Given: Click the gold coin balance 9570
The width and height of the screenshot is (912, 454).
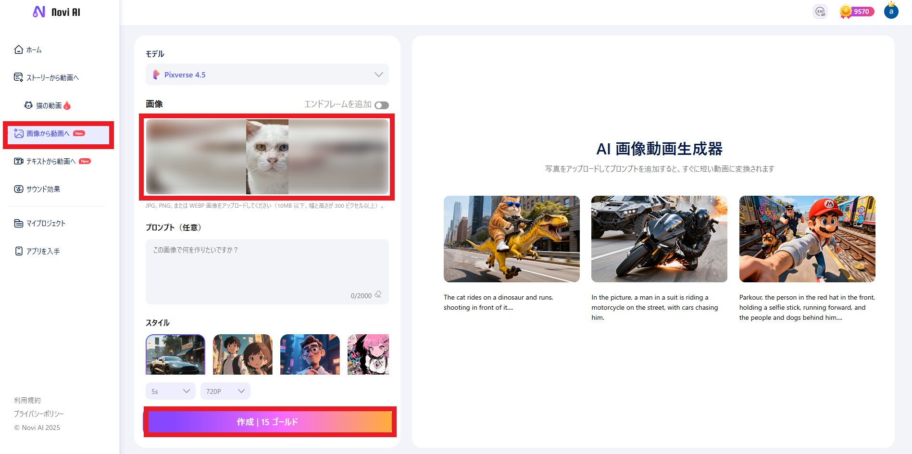Looking at the screenshot, I should (x=857, y=12).
